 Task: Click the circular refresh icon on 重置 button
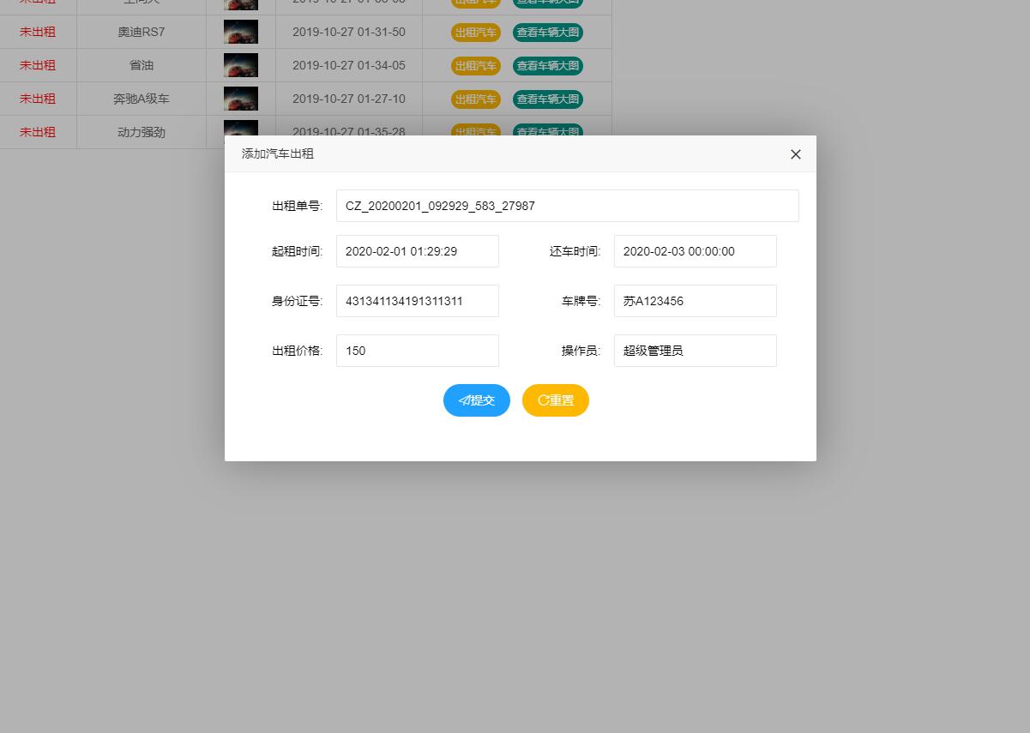(543, 400)
